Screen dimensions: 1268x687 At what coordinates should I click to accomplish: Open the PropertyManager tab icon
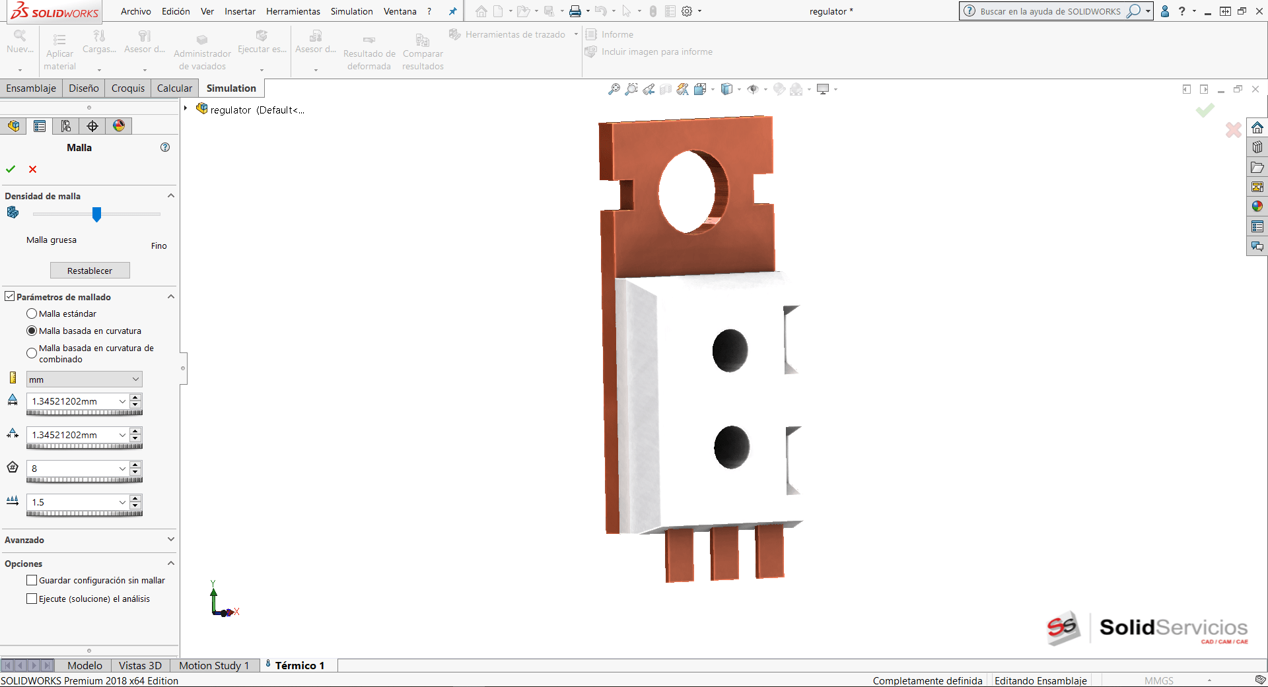click(x=40, y=126)
